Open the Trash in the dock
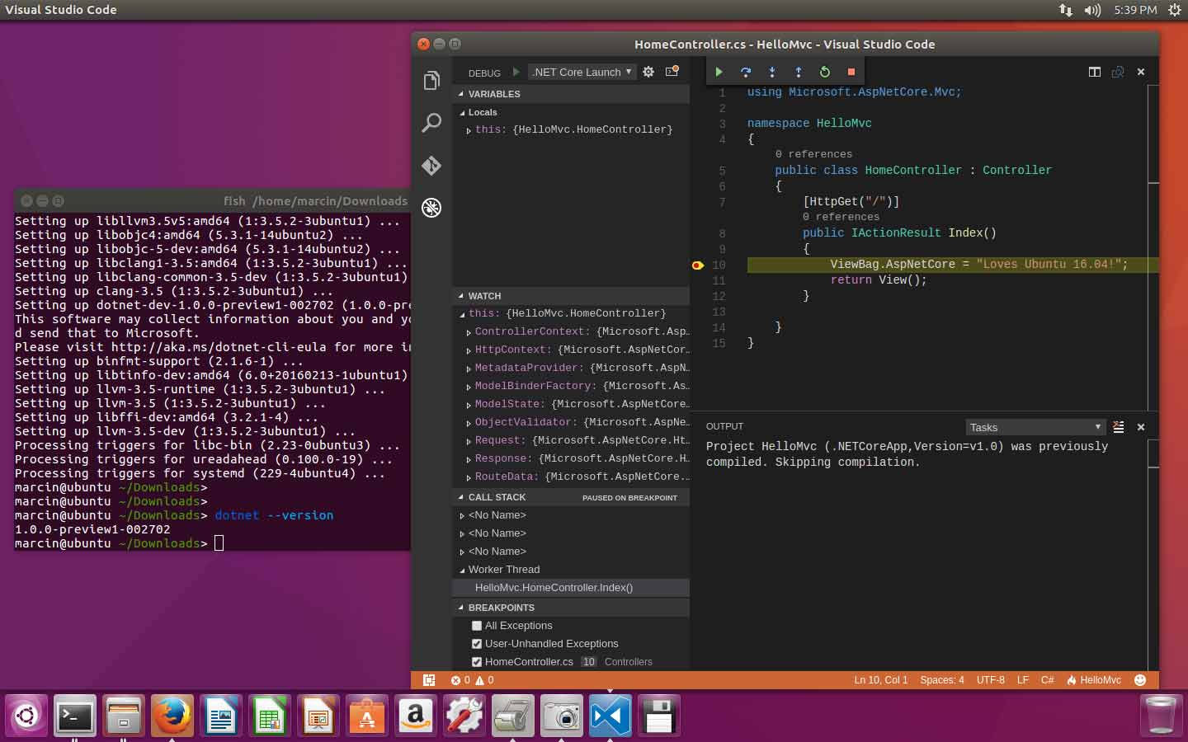This screenshot has height=742, width=1188. coord(1161,716)
